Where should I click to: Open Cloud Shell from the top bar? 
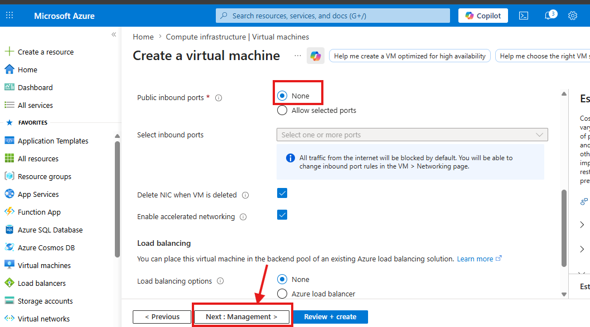pyautogui.click(x=524, y=16)
